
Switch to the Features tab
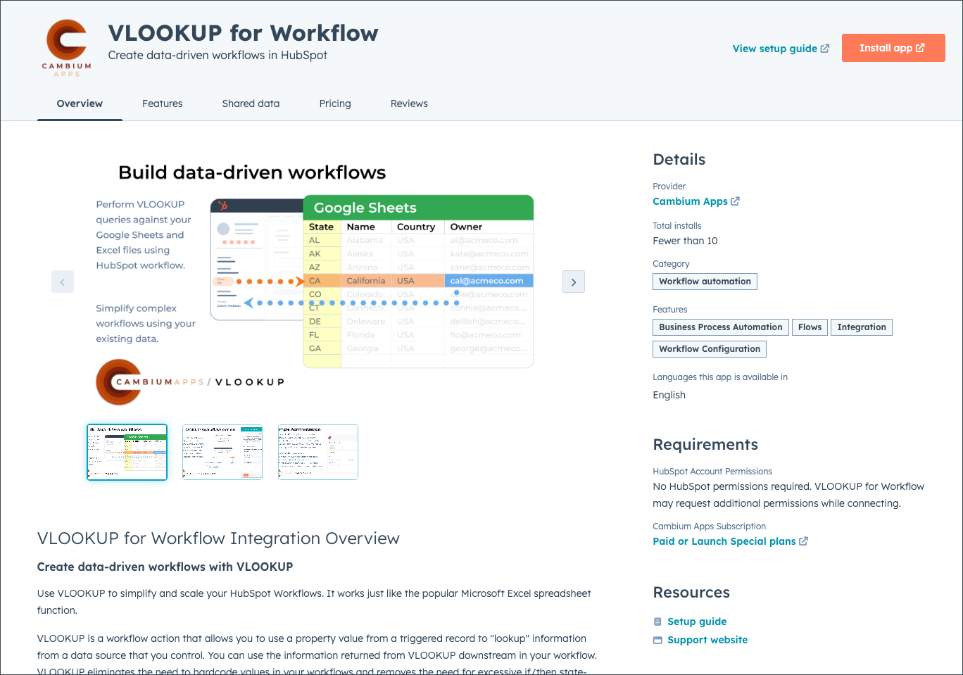[x=162, y=103]
